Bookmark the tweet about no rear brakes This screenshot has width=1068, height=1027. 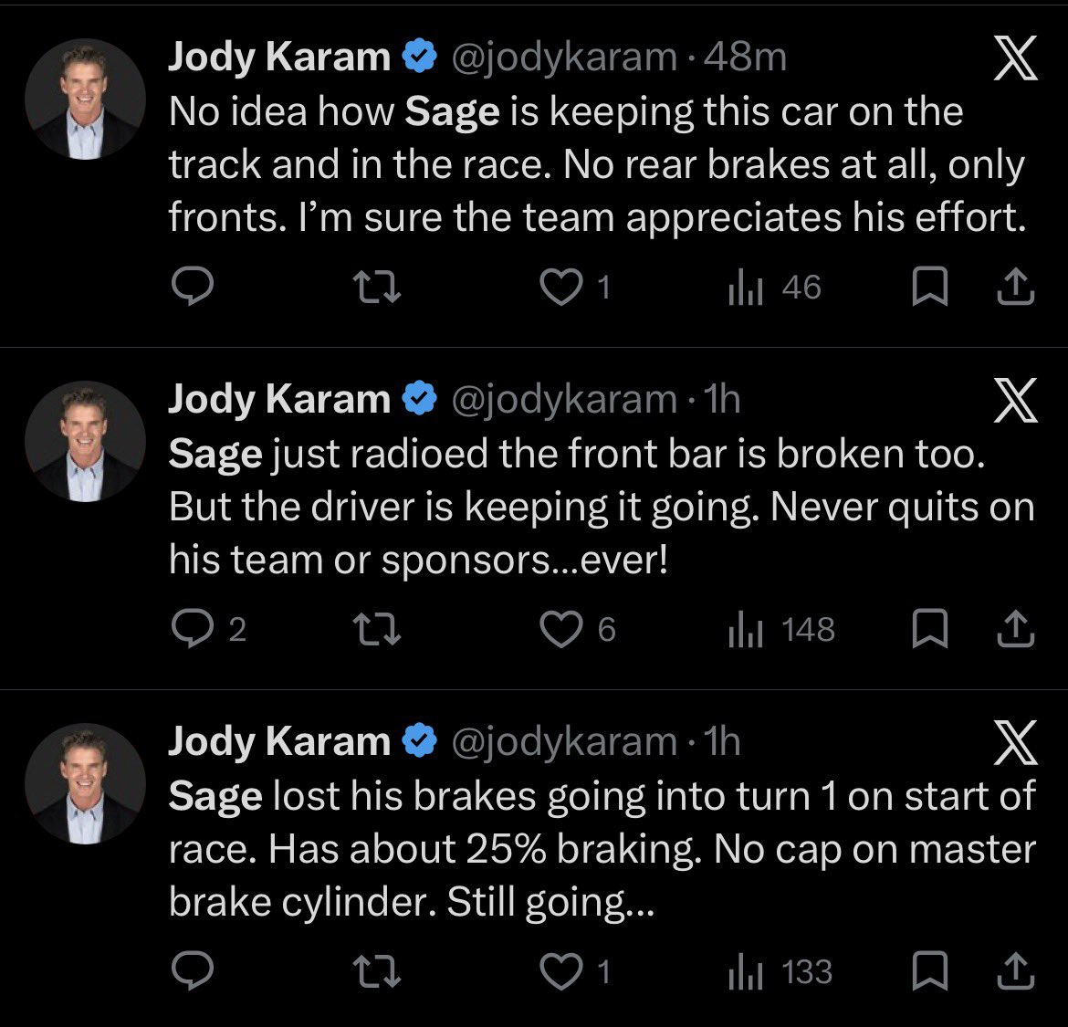[929, 288]
